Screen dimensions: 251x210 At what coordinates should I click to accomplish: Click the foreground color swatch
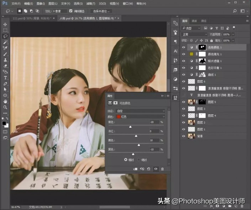click(4, 123)
